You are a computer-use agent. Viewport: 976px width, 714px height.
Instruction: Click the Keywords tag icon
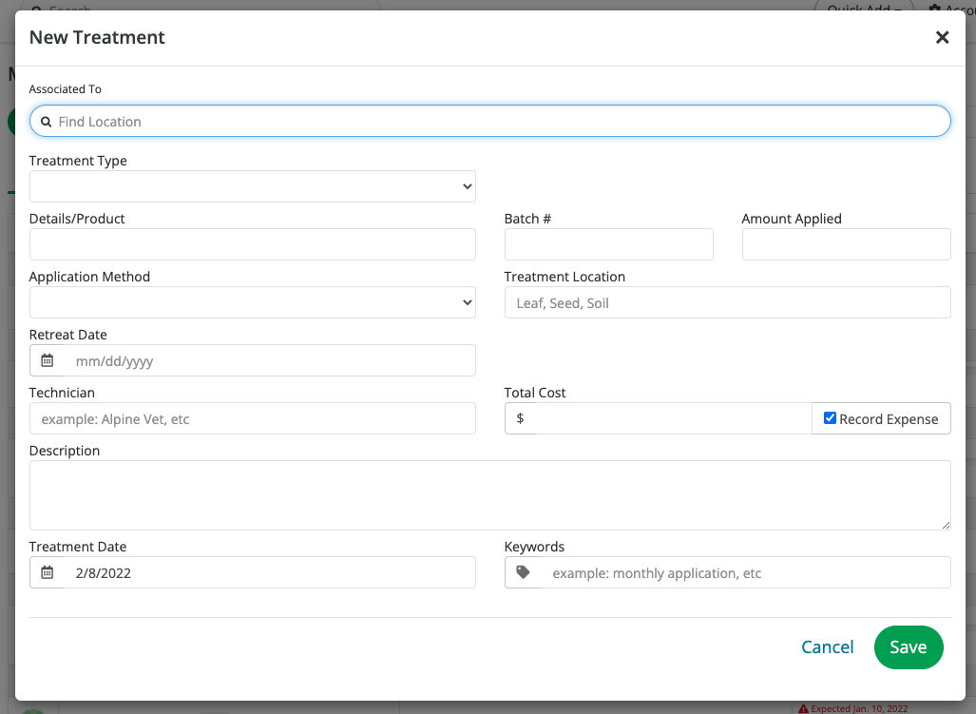pos(523,573)
